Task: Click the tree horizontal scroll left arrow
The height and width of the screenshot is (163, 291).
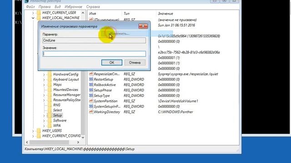Action: point(27,142)
